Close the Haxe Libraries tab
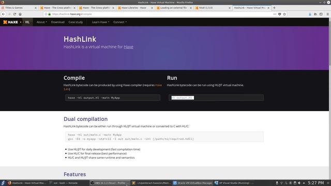This screenshot has height=186, width=331. [x=152, y=8]
